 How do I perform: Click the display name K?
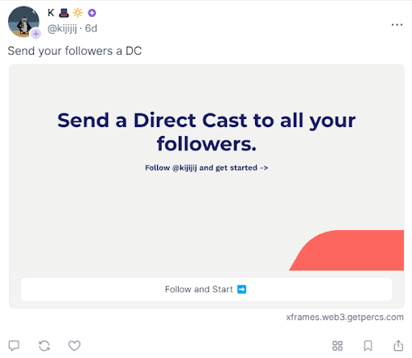coord(51,13)
